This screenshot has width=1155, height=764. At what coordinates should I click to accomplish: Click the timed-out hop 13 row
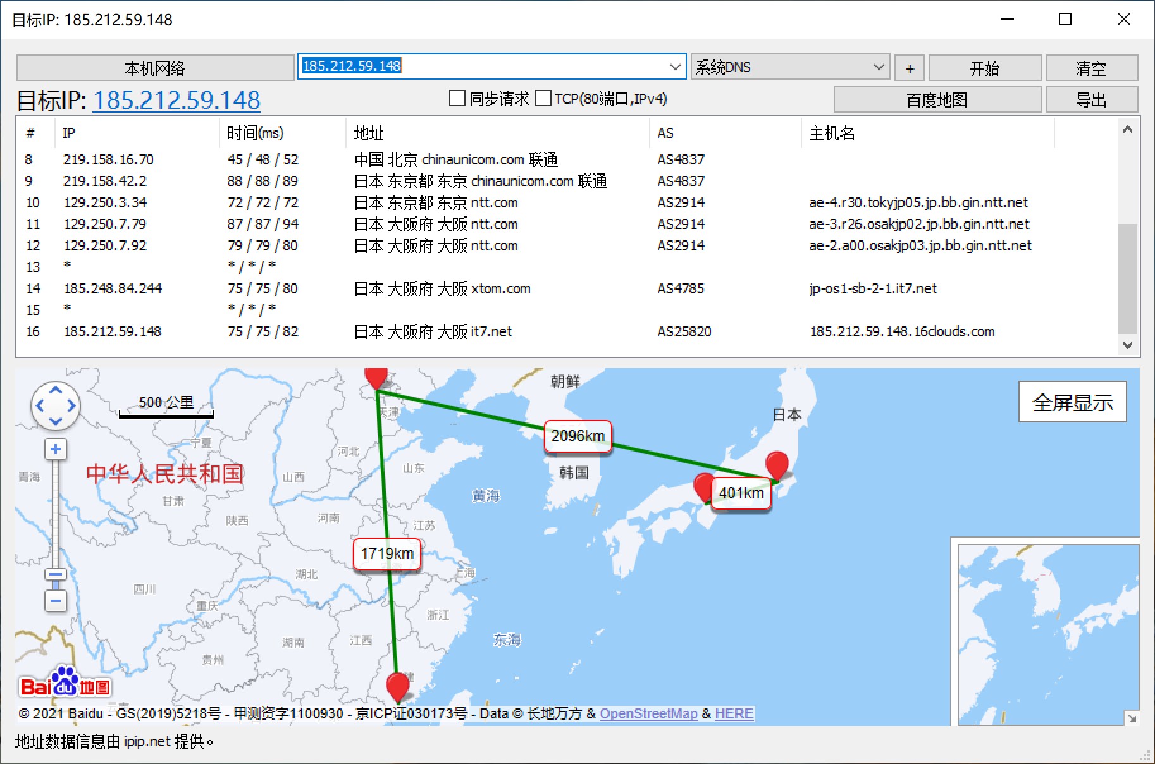pos(567,267)
